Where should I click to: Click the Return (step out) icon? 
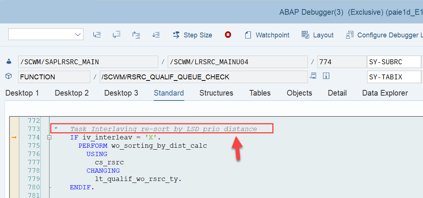[136, 35]
